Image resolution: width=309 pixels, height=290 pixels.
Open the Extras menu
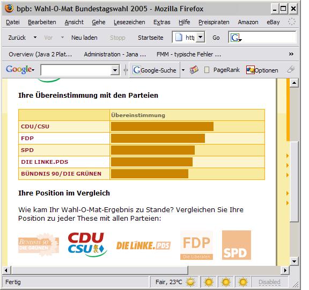(x=162, y=22)
